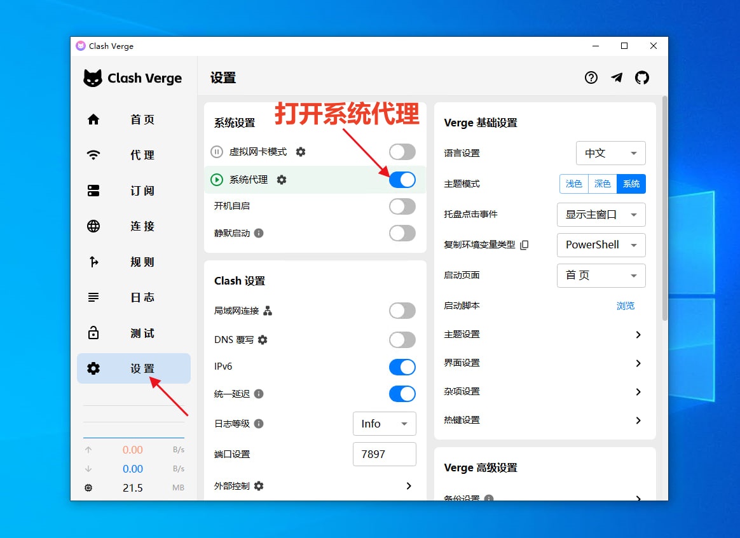Enable 局域网连接 toggle
Viewport: 740px width, 538px height.
pyautogui.click(x=402, y=311)
